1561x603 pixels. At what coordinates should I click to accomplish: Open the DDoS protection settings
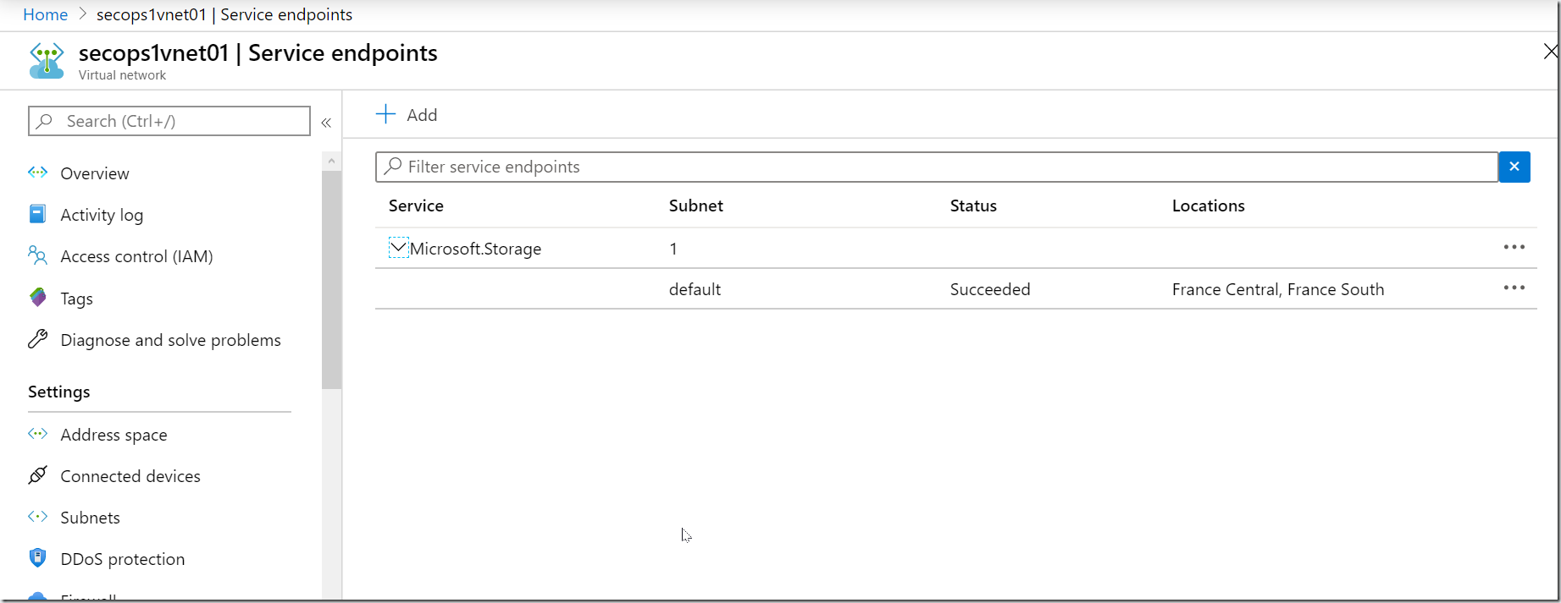tap(122, 559)
